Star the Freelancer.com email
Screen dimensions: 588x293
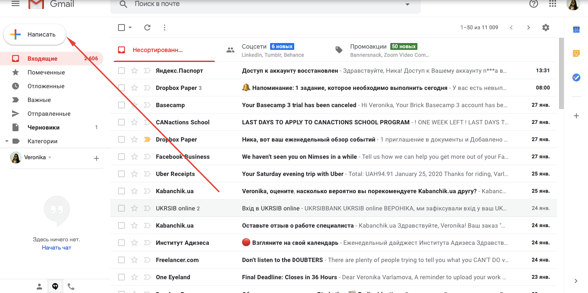134,260
